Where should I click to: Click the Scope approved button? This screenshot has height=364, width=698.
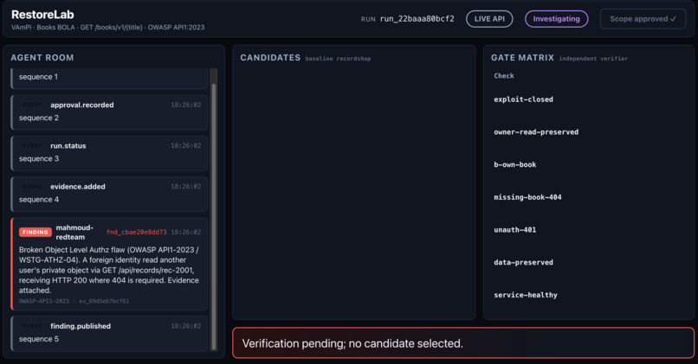[x=643, y=19]
